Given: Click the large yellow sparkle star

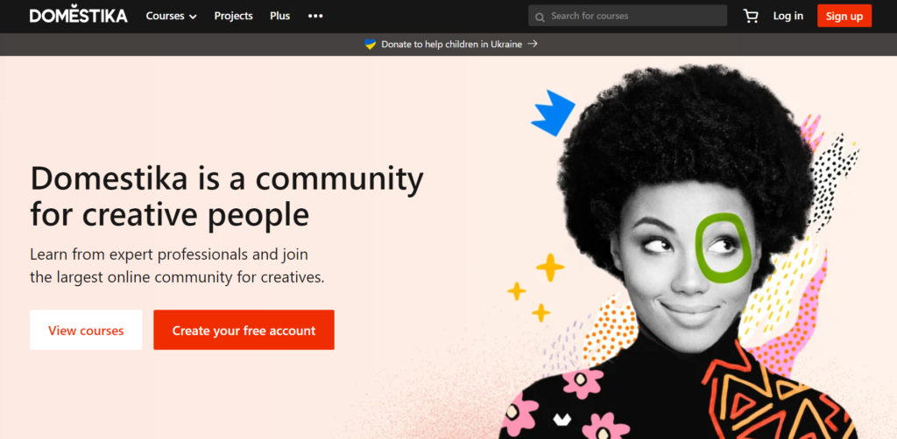Looking at the screenshot, I should tap(550, 268).
